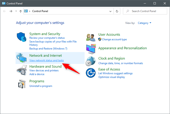
Task: Open the Clock and Region icon
Action: pyautogui.click(x=91, y=61)
